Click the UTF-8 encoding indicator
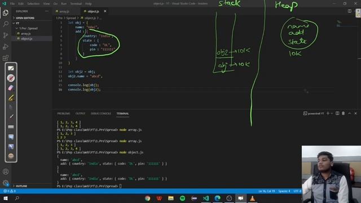The height and width of the screenshot is (203, 361). pyautogui.click(x=297, y=191)
